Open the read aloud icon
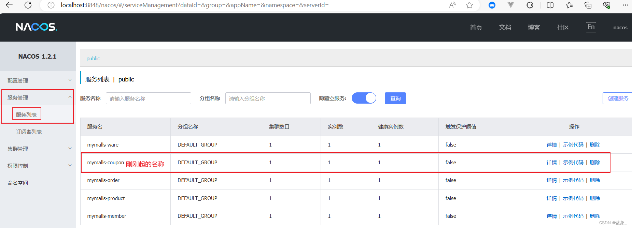 tap(452, 5)
